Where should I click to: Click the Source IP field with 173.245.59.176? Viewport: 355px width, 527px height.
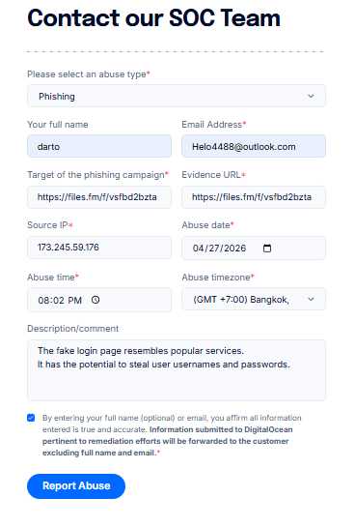pyautogui.click(x=99, y=248)
